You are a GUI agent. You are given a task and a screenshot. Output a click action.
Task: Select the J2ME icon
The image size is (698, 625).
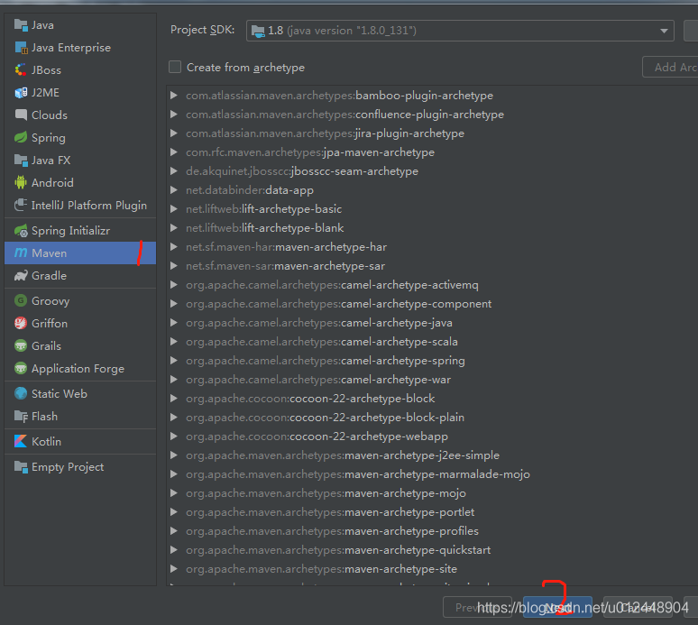coord(21,93)
